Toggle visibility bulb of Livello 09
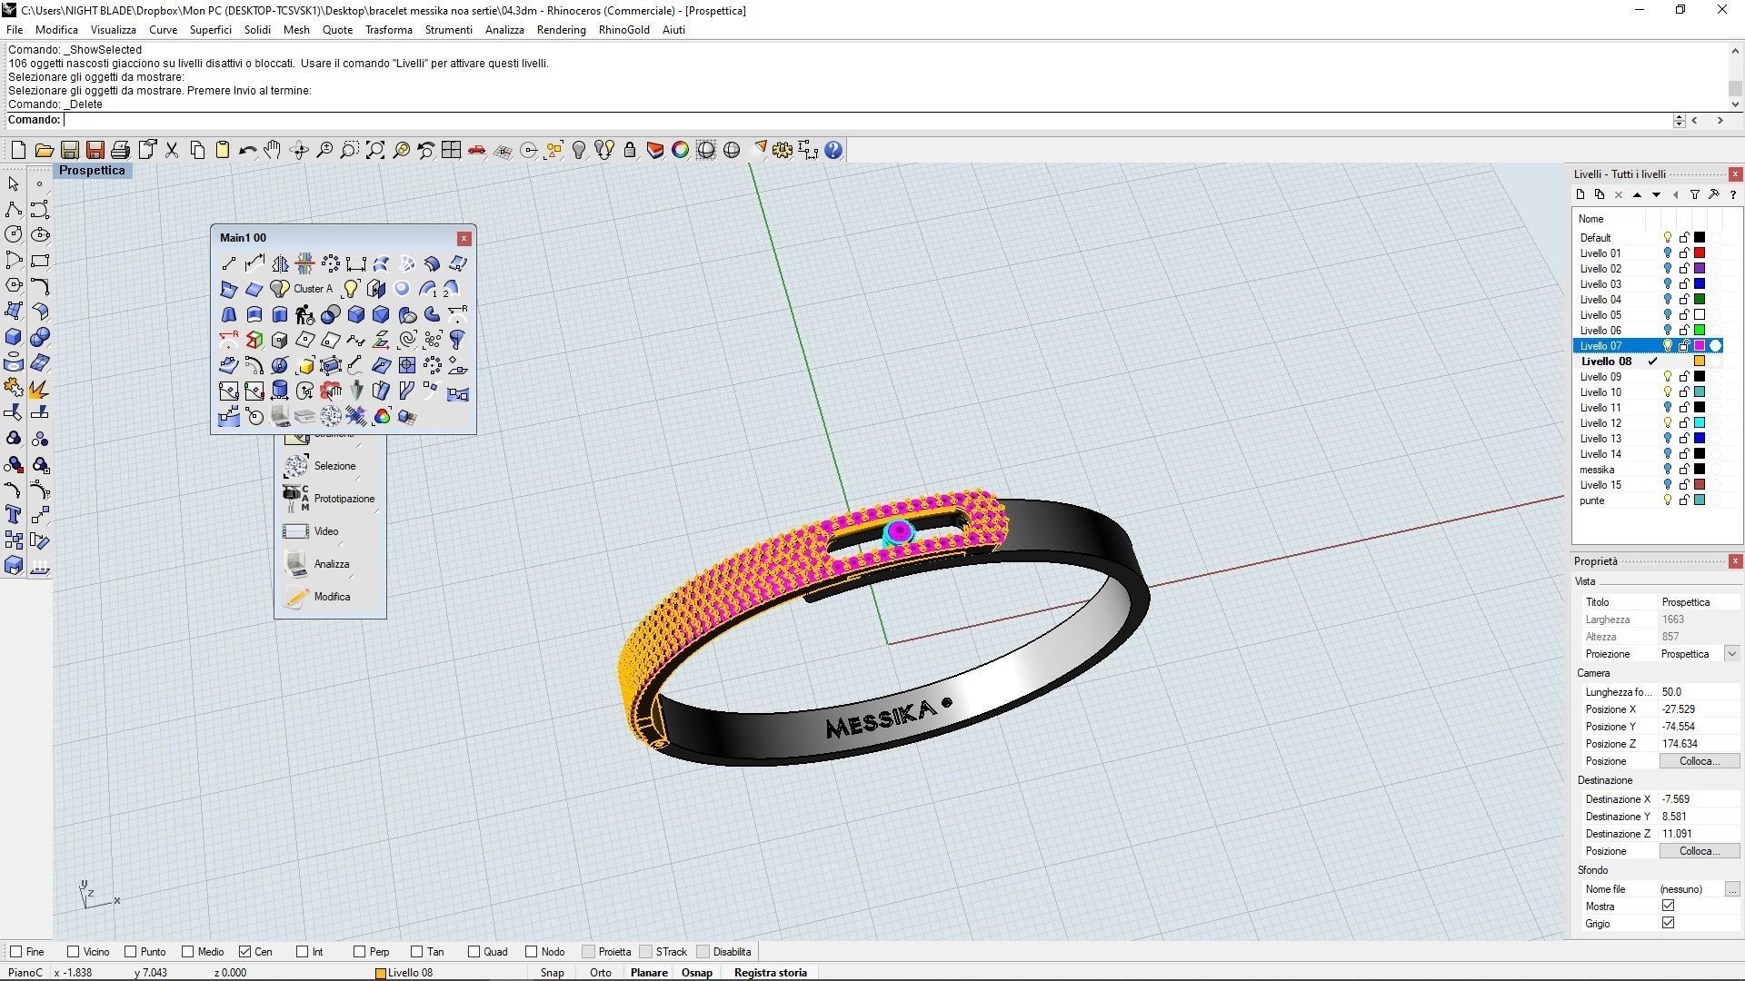Viewport: 1745px width, 981px height. (x=1668, y=377)
